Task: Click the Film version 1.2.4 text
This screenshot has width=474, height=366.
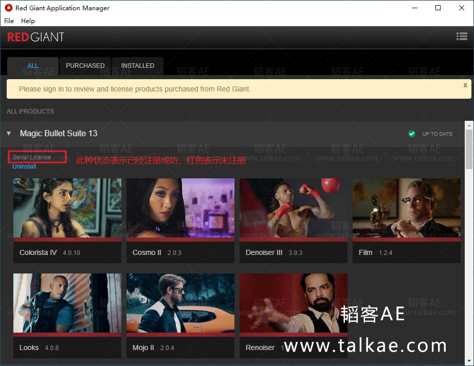Action: click(x=386, y=253)
